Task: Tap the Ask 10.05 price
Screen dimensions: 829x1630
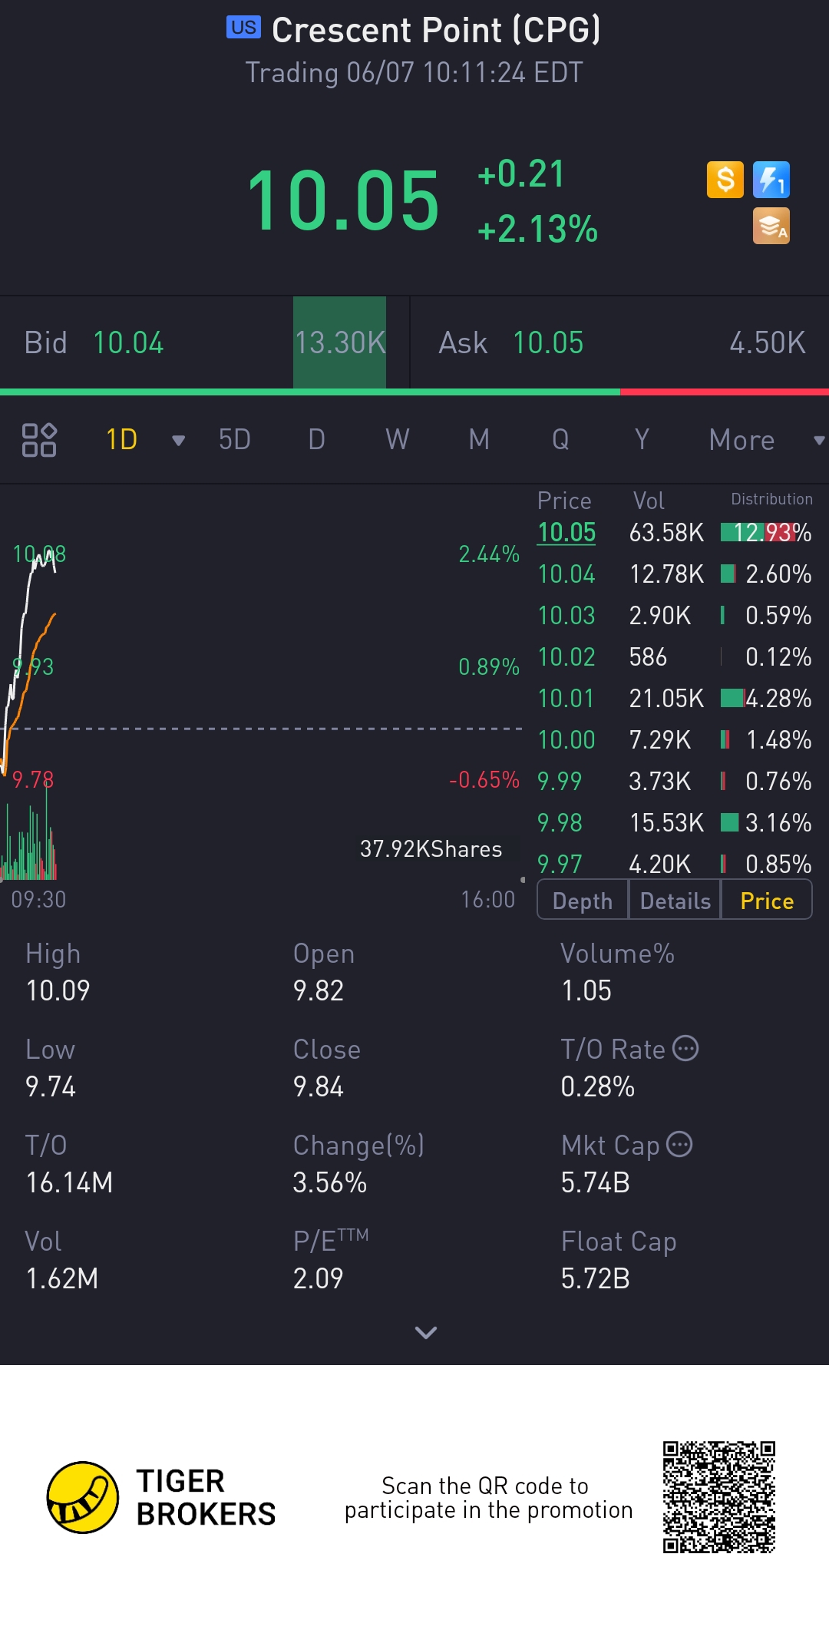Action: [547, 343]
